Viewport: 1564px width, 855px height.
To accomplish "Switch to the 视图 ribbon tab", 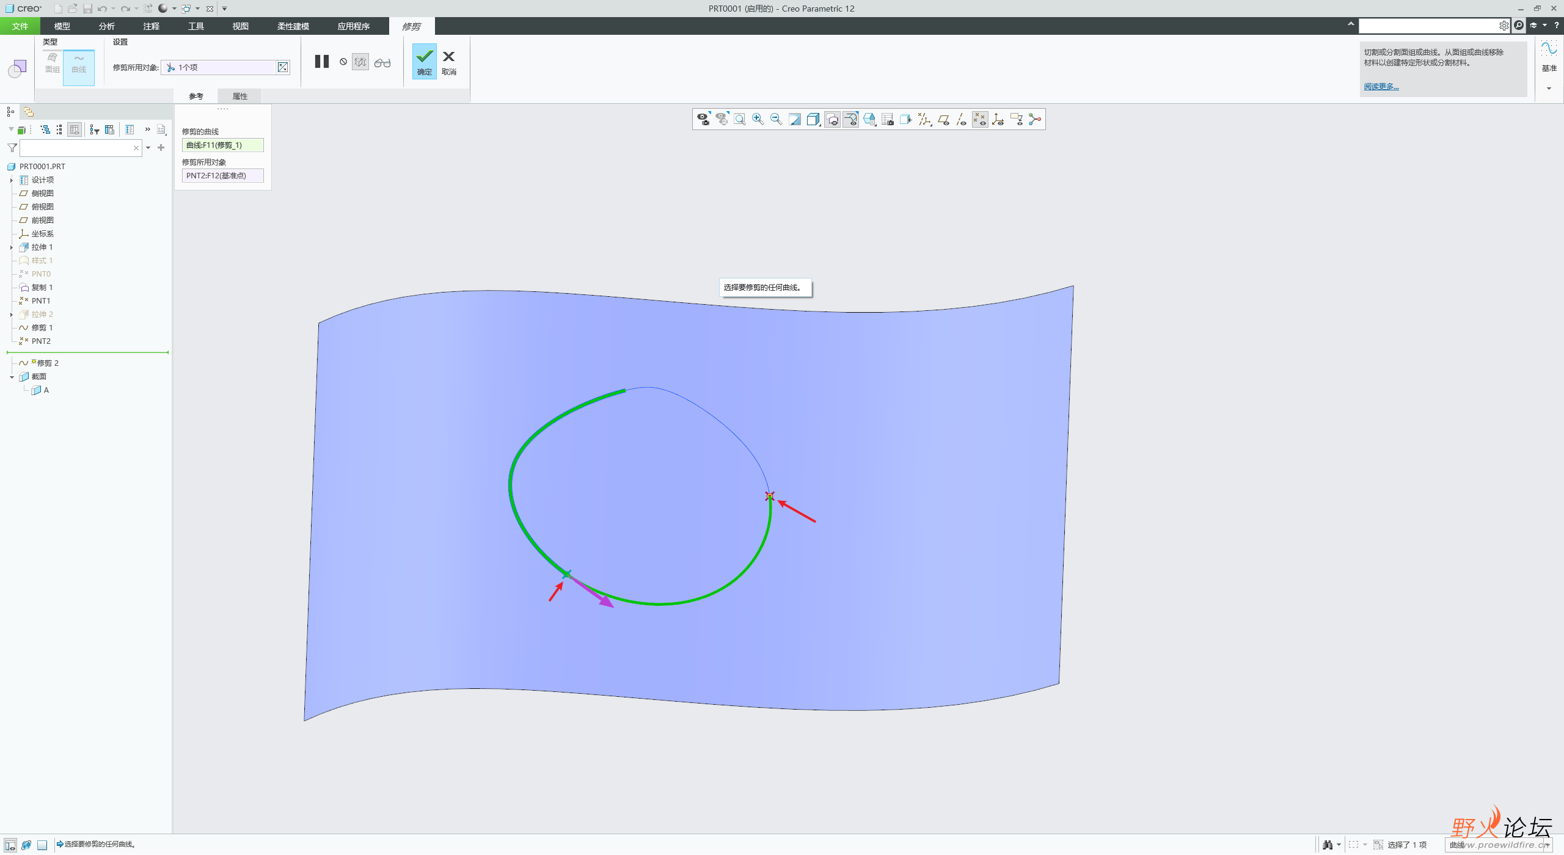I will [240, 26].
